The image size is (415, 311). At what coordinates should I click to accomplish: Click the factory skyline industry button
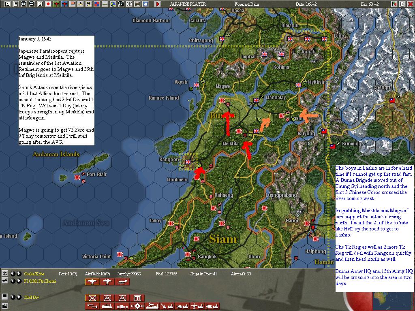click(x=107, y=306)
